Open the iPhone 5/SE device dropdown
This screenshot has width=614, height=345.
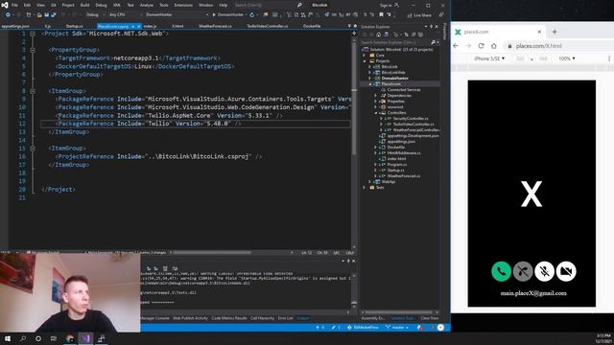point(489,58)
